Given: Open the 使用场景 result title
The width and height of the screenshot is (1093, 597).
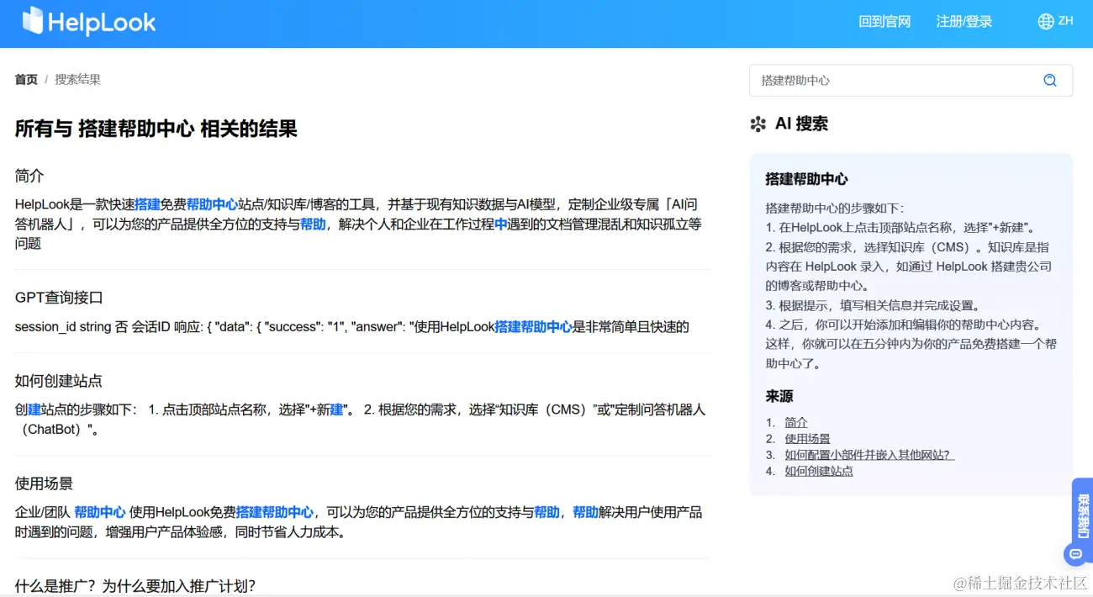Looking at the screenshot, I should 44,483.
